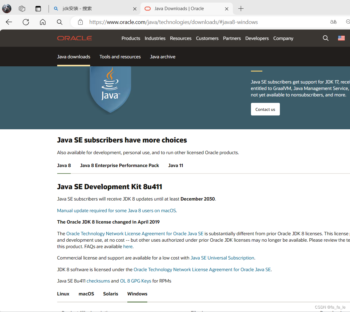Select the Java downloads subnav tab
350x312 pixels.
point(74,57)
